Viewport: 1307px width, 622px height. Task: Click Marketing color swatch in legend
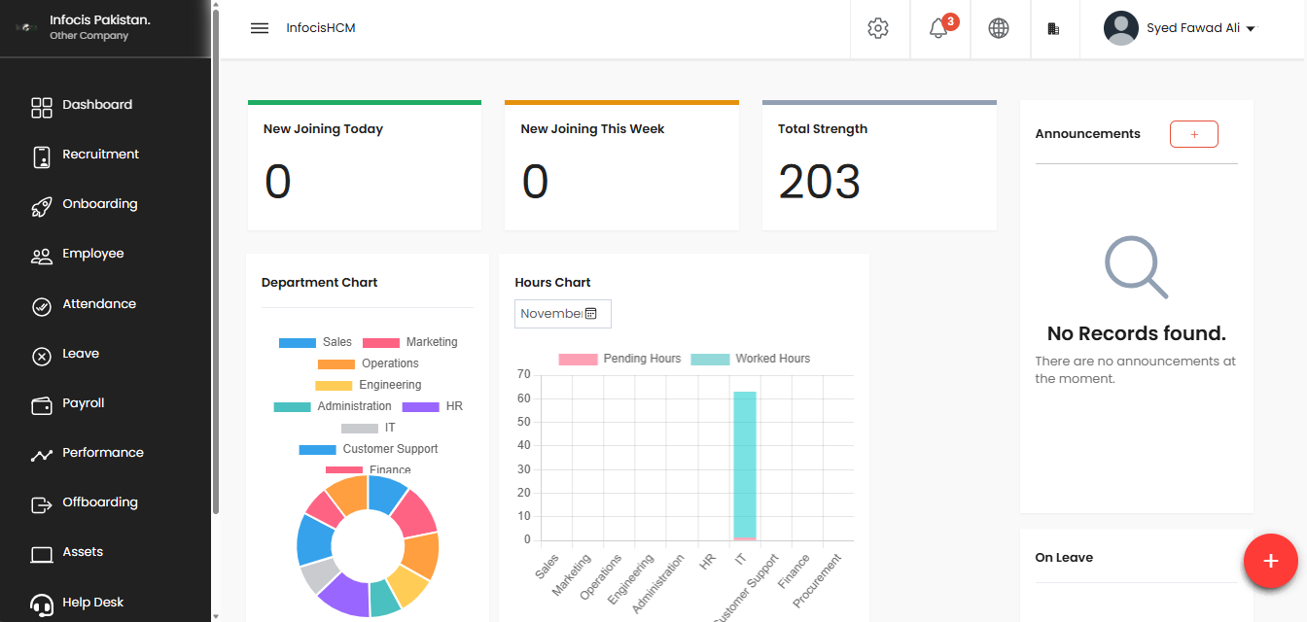(381, 343)
